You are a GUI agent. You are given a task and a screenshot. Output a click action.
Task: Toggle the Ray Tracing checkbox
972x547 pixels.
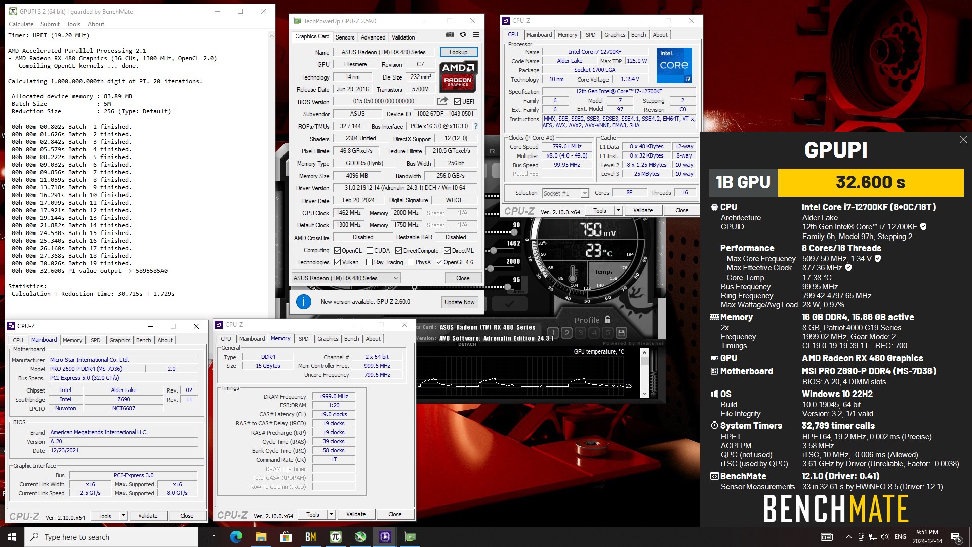click(x=370, y=262)
